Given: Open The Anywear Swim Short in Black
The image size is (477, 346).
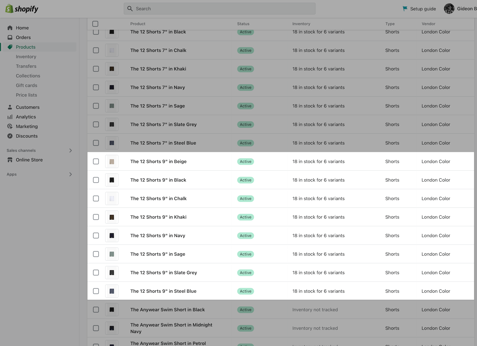Looking at the screenshot, I should pos(167,310).
